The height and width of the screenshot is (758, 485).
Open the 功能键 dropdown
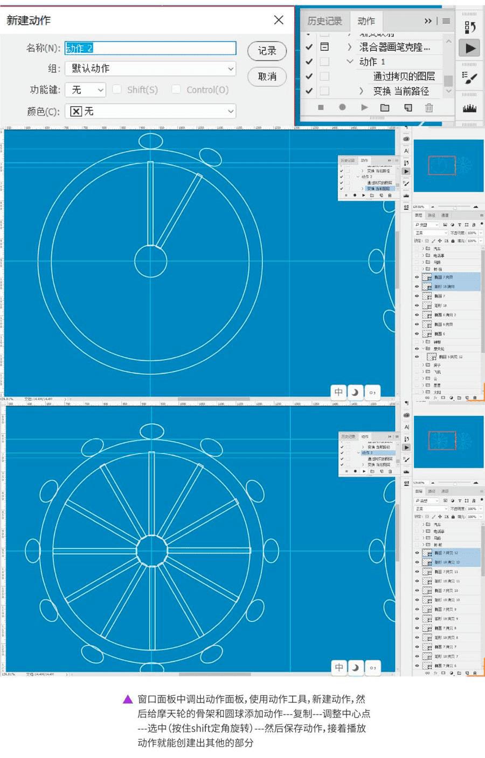(x=85, y=90)
